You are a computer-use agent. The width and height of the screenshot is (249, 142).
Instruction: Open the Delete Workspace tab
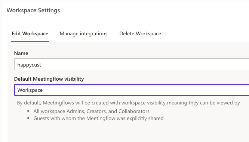click(x=140, y=34)
